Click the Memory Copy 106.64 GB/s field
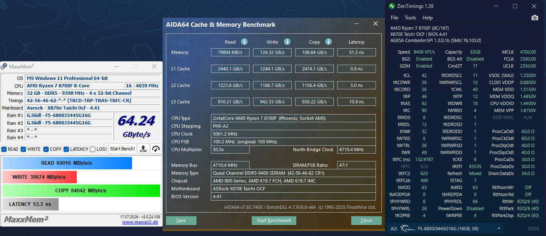Viewport: 546px width, 236px height. (314, 52)
